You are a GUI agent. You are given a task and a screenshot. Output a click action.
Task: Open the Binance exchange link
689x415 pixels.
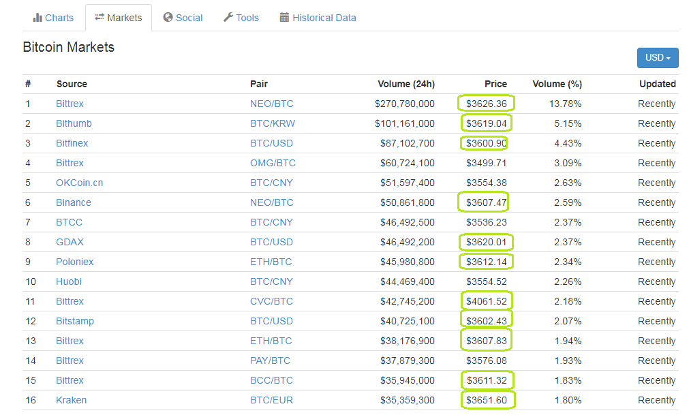point(74,202)
